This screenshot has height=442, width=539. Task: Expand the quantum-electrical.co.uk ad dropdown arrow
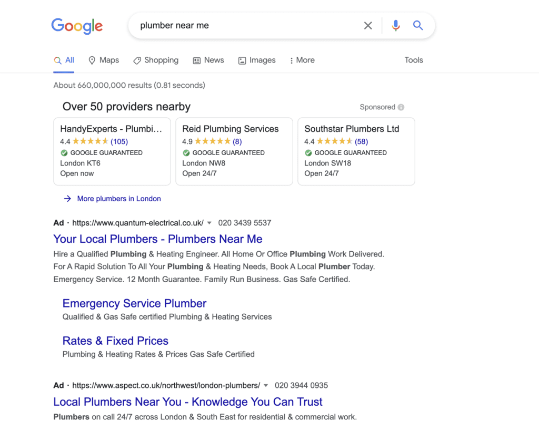pyautogui.click(x=209, y=223)
